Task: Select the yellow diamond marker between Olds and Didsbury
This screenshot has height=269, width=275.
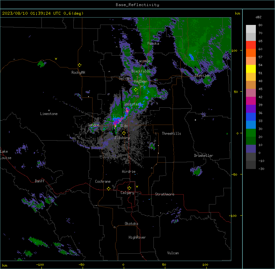Action: click(124, 133)
